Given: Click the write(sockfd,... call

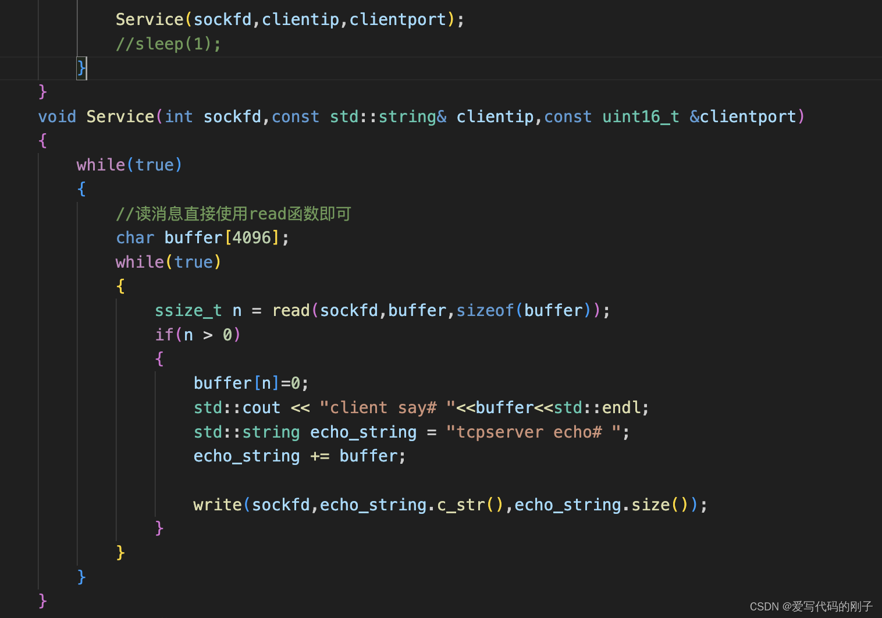Looking at the screenshot, I should (x=450, y=505).
